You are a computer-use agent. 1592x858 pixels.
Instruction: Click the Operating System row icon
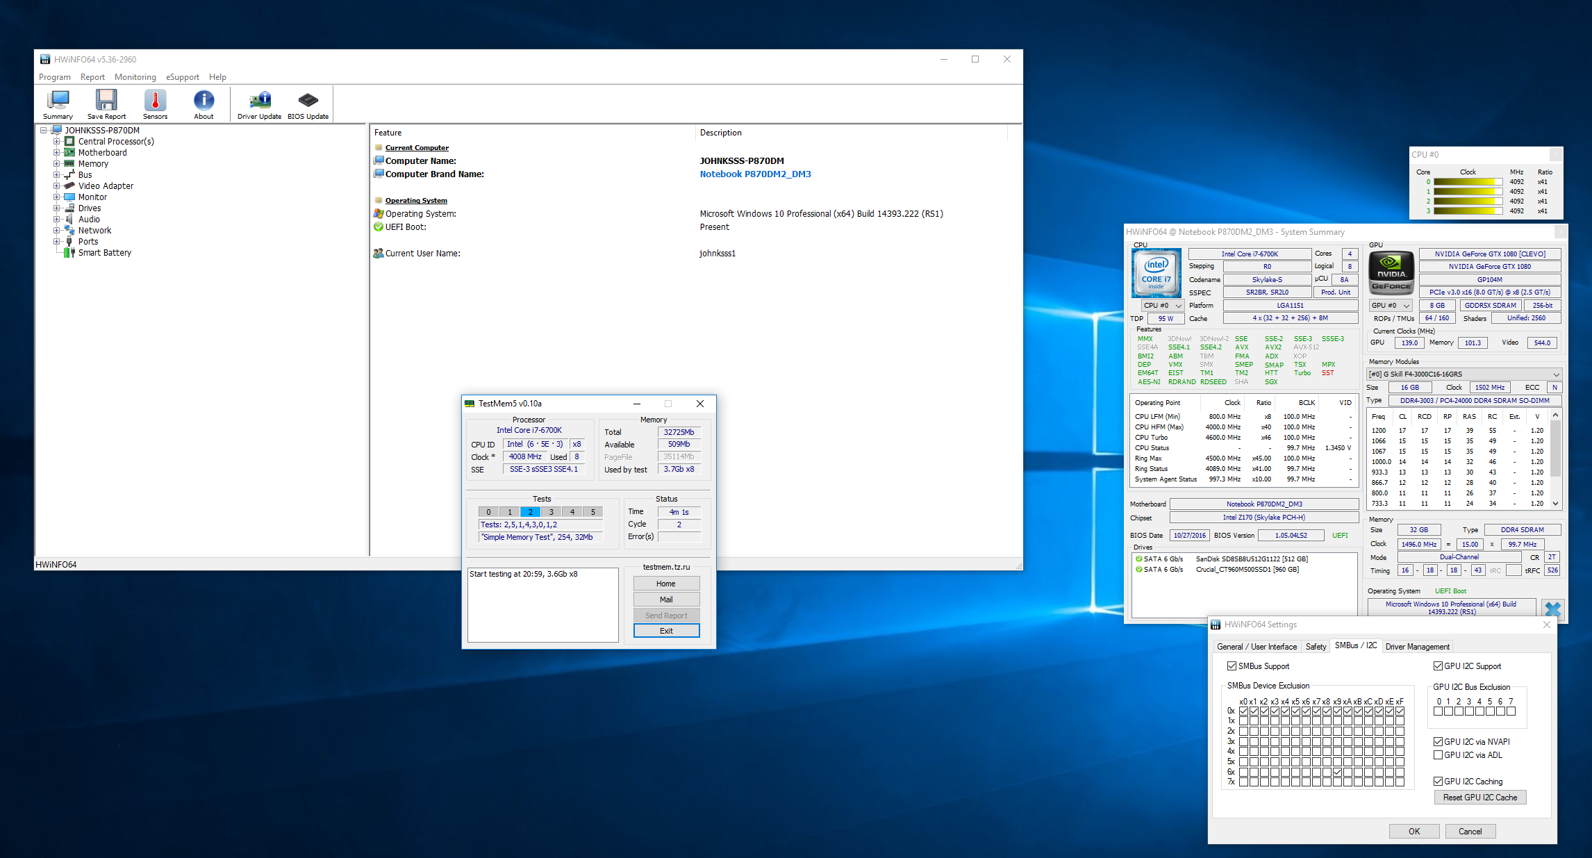(379, 213)
